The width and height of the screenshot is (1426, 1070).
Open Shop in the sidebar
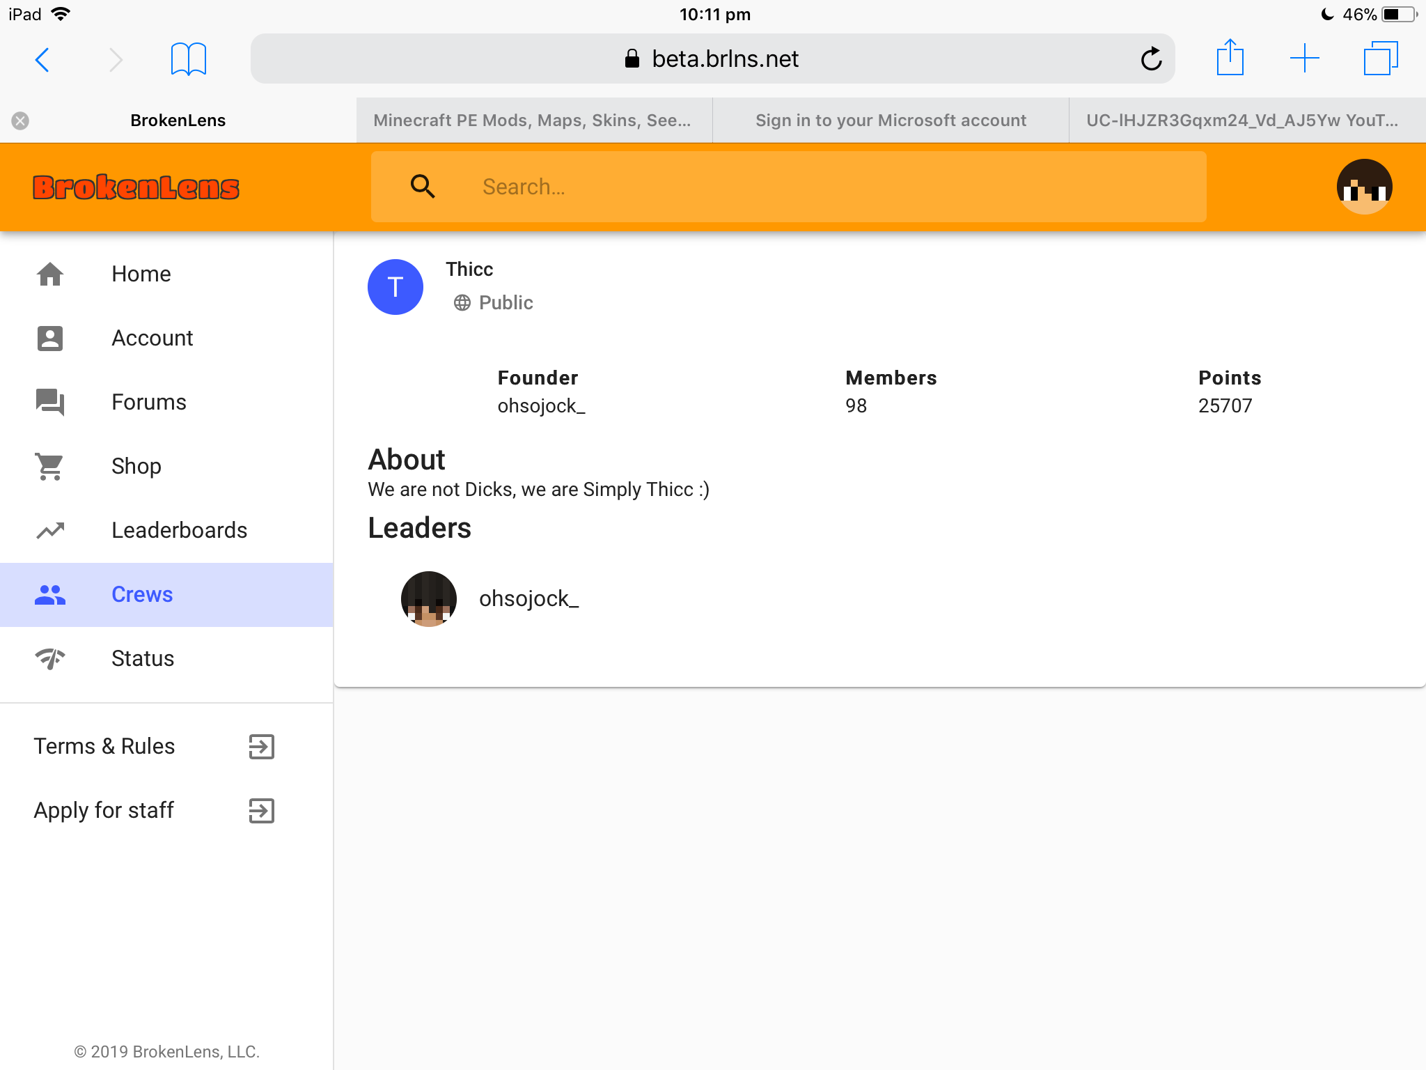coord(167,466)
